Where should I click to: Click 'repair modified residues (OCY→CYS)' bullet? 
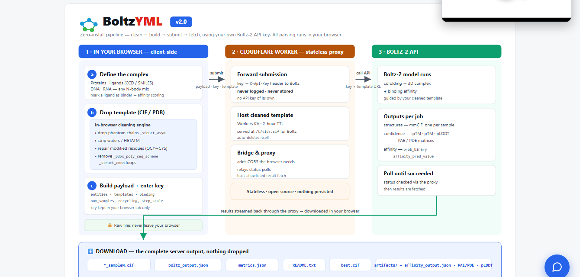131,148
